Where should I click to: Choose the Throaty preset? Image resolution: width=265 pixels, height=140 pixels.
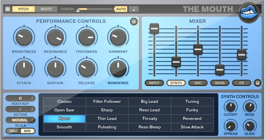(x=150, y=119)
